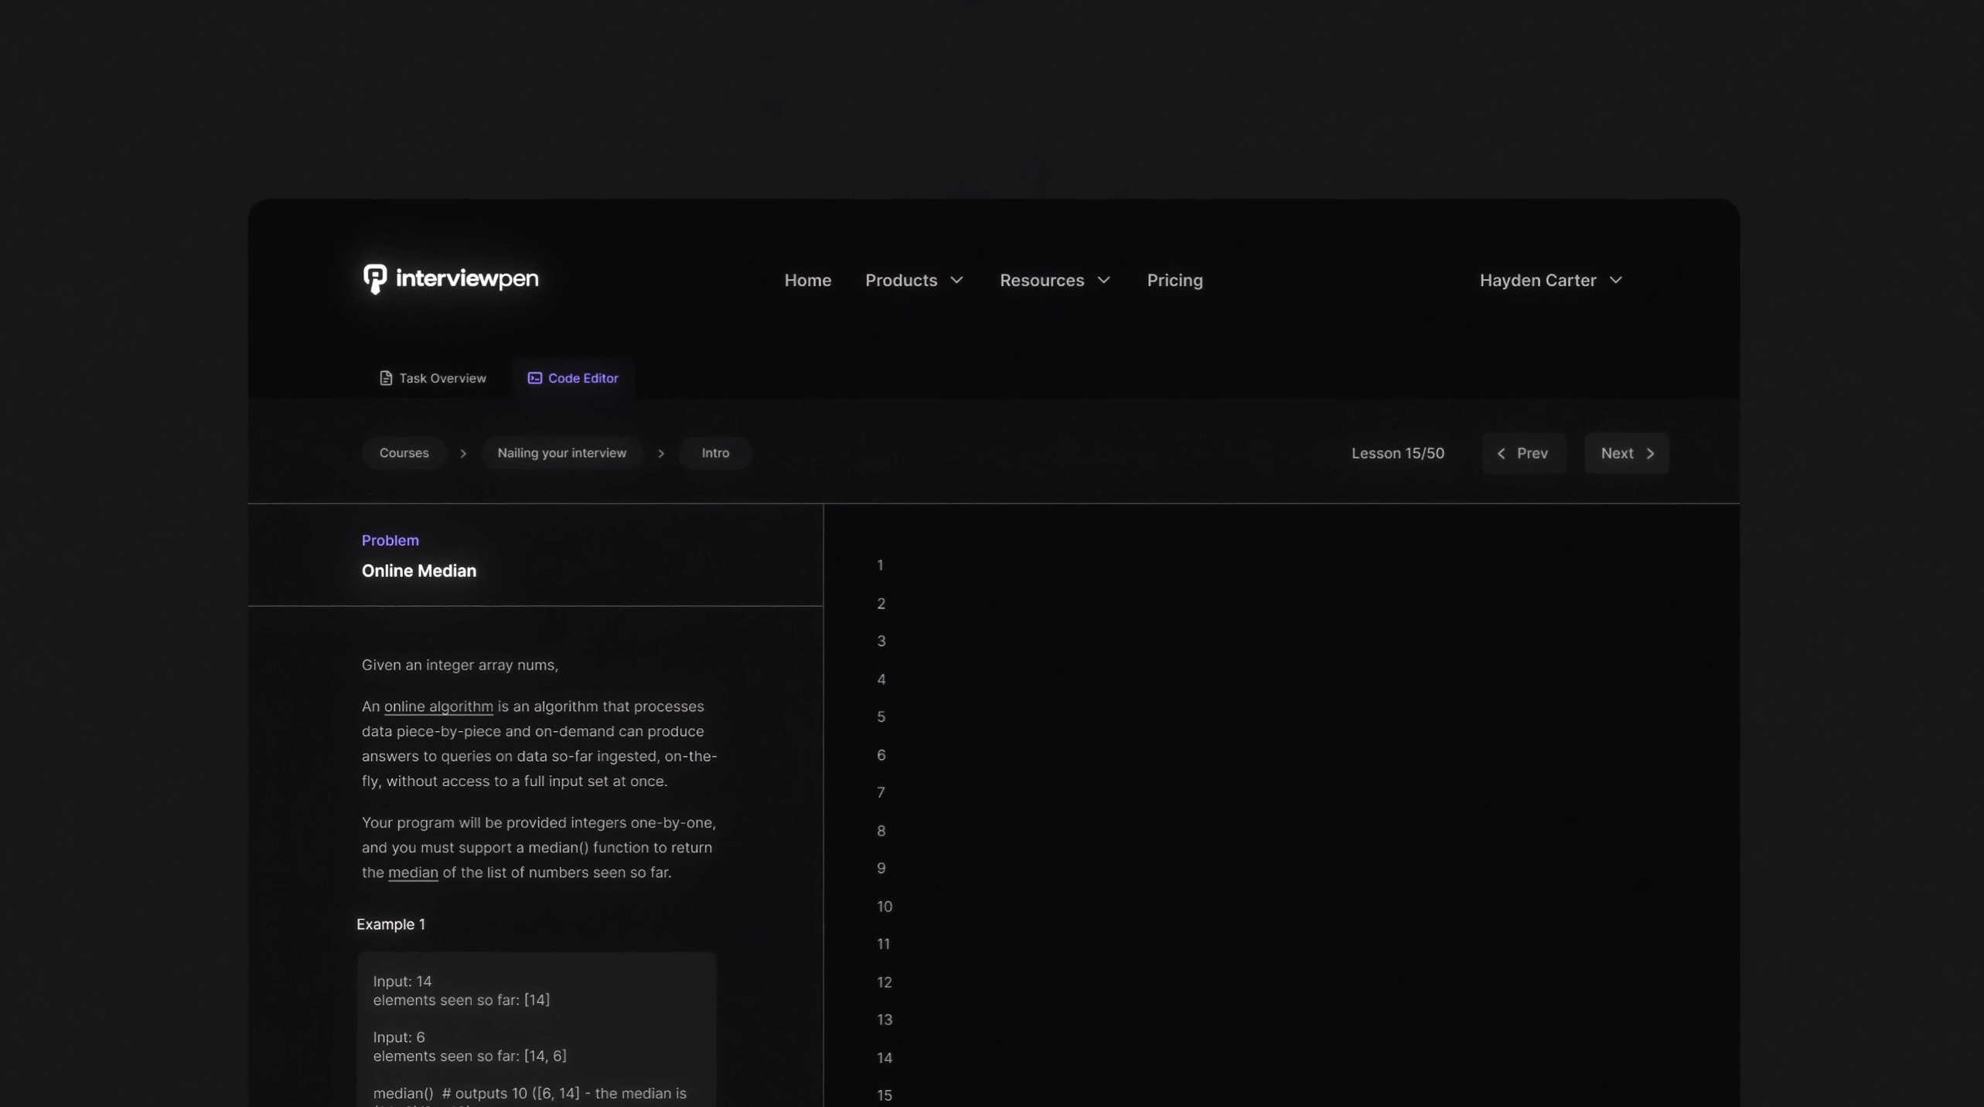Open Nailing your interview breadcrumb
Viewport: 1984px width, 1107px height.
click(x=562, y=453)
